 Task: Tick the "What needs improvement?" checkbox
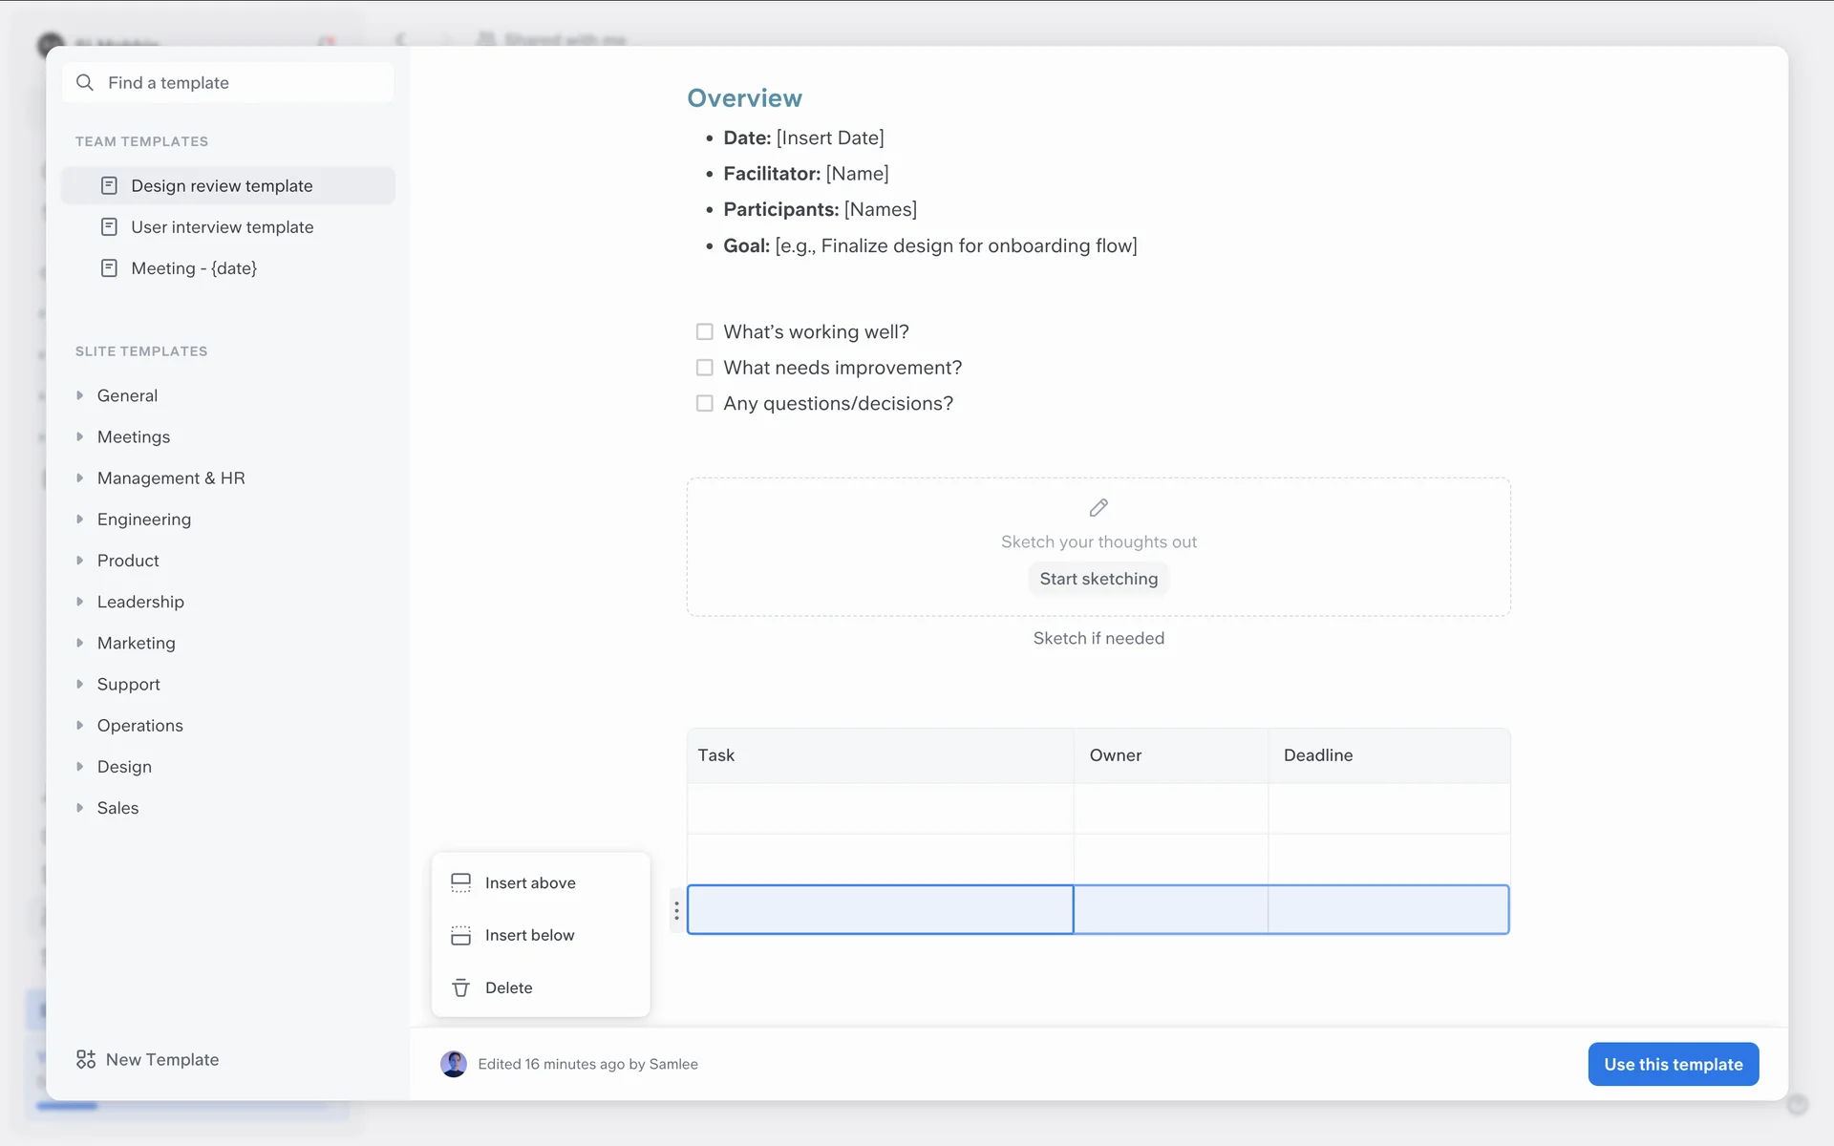click(705, 368)
